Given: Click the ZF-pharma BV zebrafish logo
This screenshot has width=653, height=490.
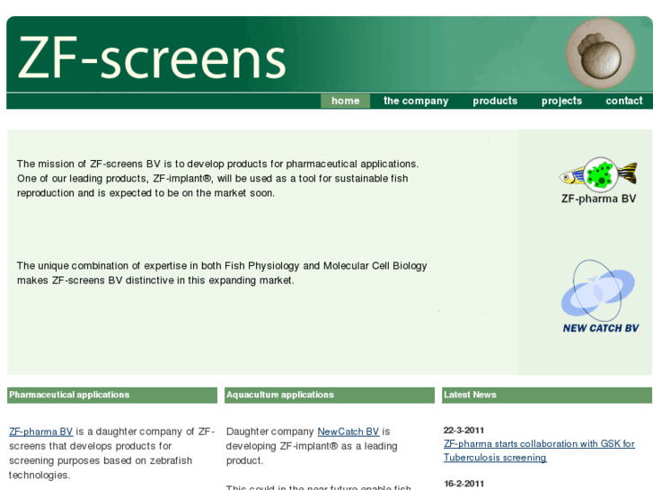Looking at the screenshot, I should point(598,174).
